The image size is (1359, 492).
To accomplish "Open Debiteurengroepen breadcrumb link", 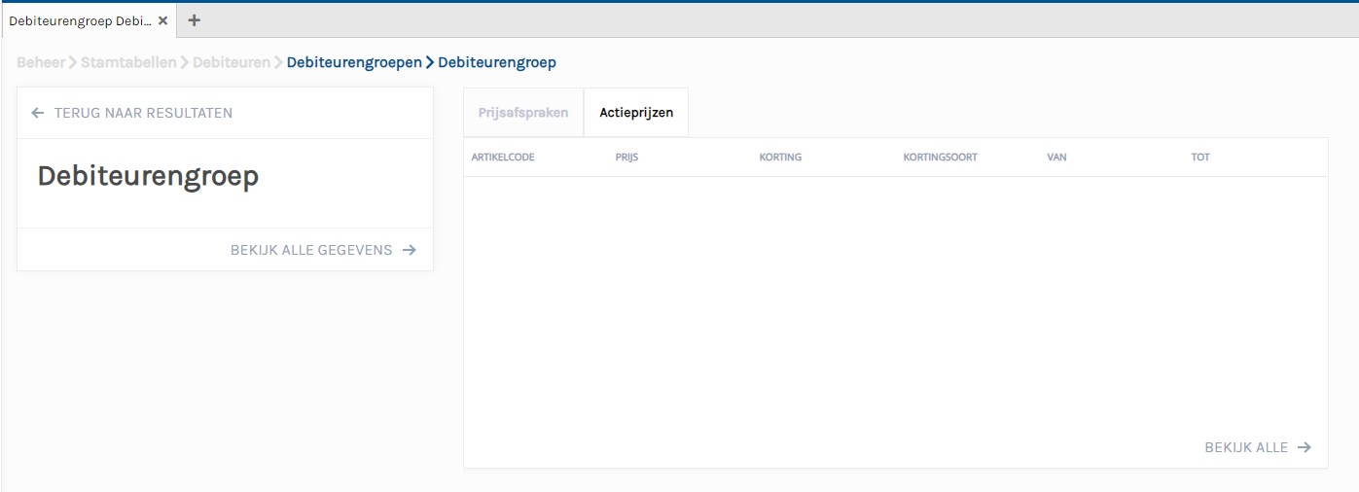I will 354,62.
